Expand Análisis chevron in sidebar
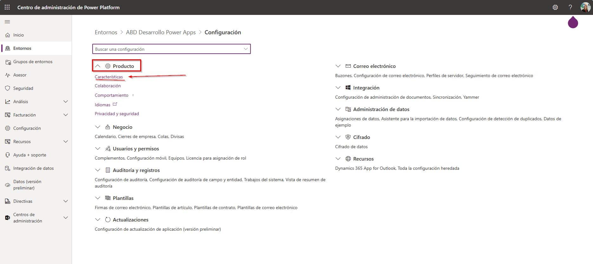593x264 pixels. pyautogui.click(x=66, y=102)
